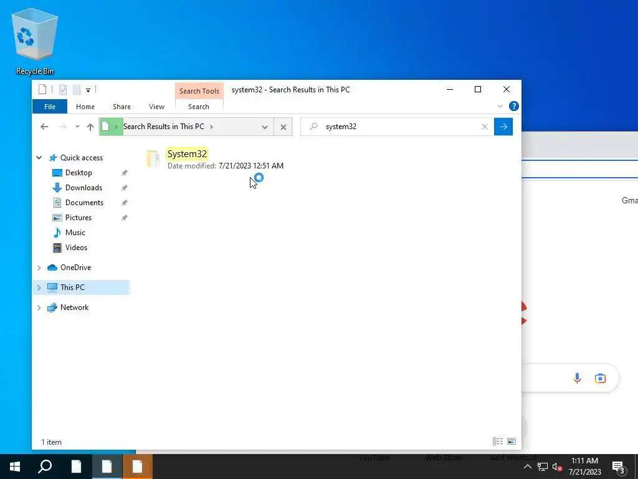Click the blank document icon in quick access toolbar
Image resolution: width=638 pixels, height=479 pixels.
42,89
